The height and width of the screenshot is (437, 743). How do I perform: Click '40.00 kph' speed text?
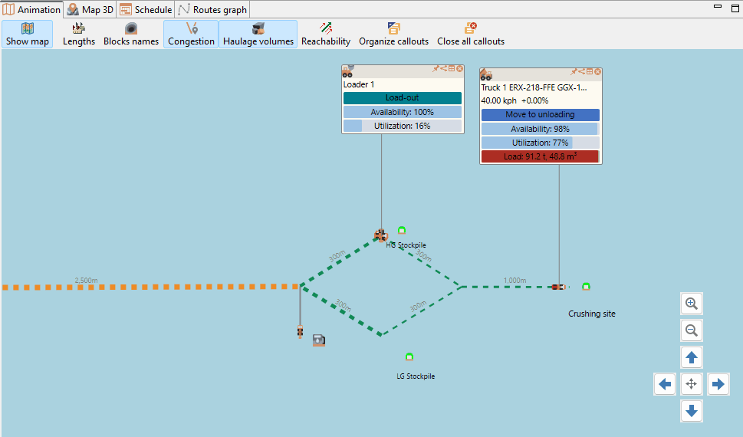(498, 100)
